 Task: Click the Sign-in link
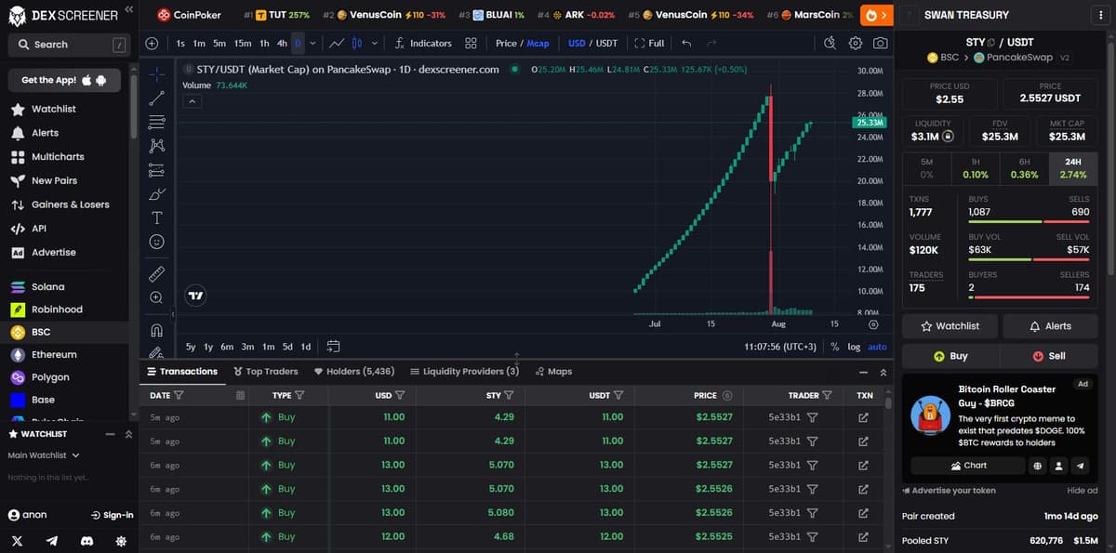tap(112, 515)
